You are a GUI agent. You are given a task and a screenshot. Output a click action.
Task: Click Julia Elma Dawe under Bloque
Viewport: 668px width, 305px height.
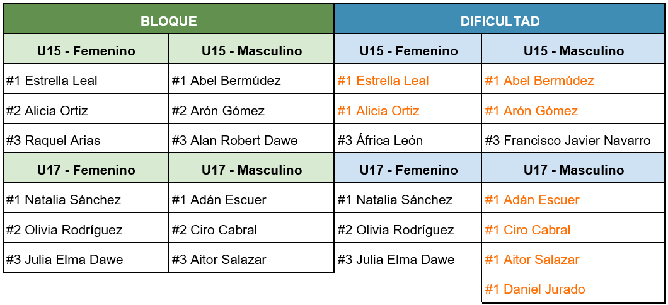coord(64,260)
